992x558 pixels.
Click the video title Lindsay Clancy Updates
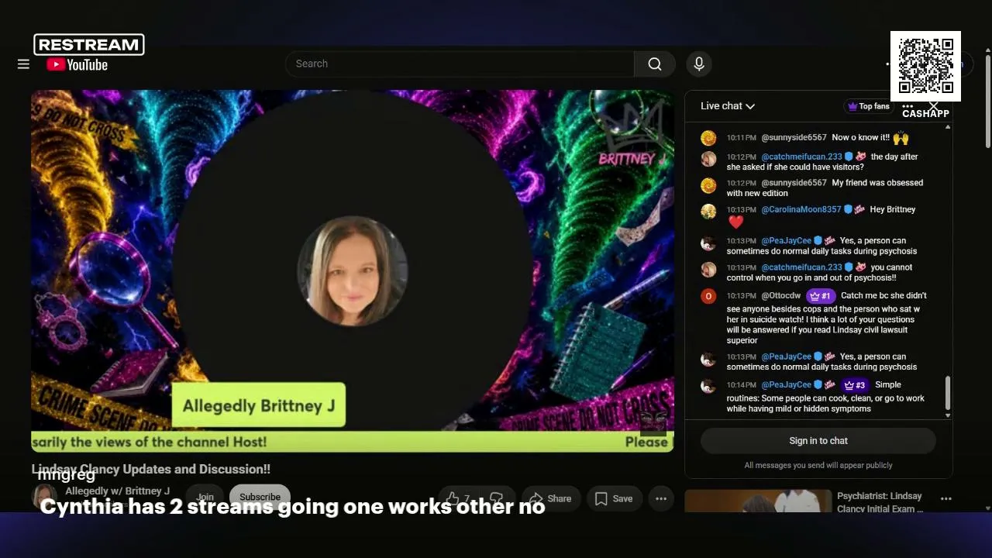[x=151, y=469]
